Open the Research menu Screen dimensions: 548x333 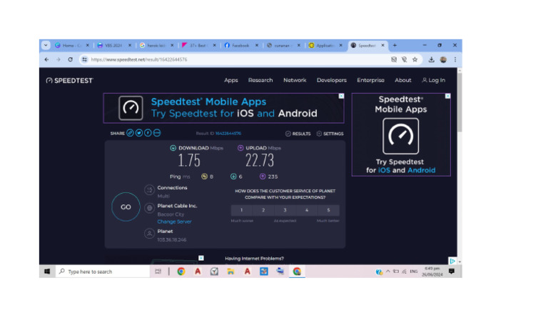click(x=260, y=80)
